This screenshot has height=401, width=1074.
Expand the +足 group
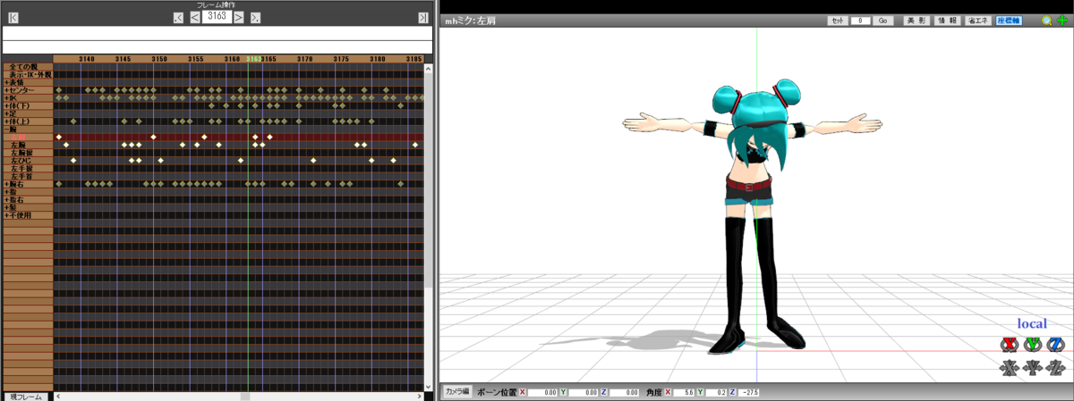28,113
